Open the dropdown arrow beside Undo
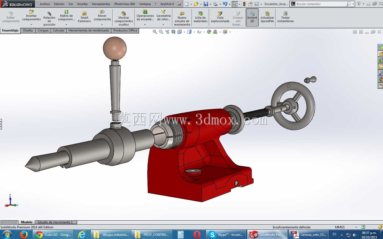Screen dimensions: 383x239 coord(230,4)
